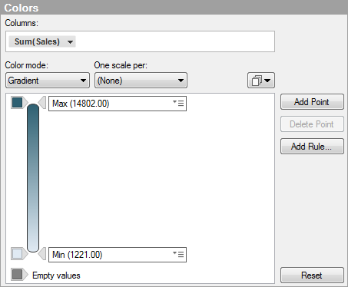
Task: Open the Max (14802.00) value options menu
Action: [178, 103]
